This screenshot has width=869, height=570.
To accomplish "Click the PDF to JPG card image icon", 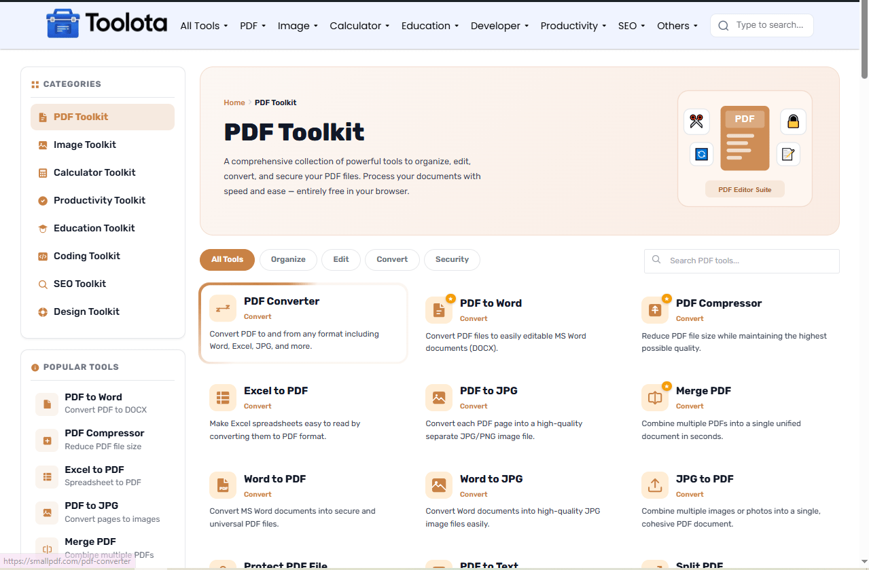I will click(x=439, y=398).
